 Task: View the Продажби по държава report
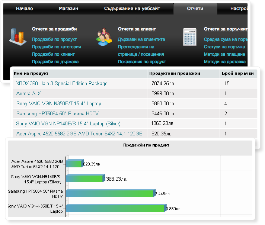point(55,62)
